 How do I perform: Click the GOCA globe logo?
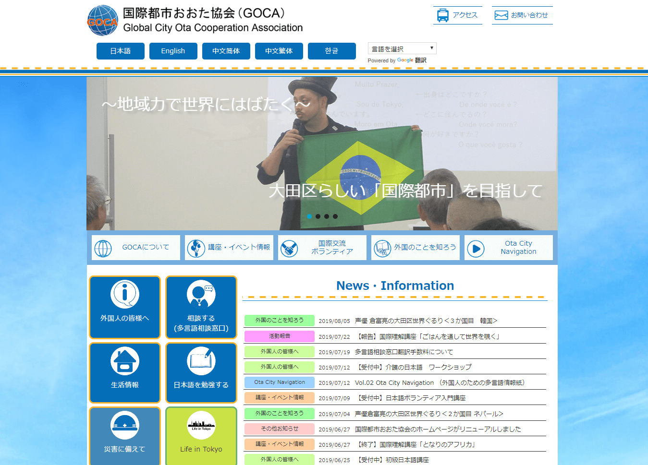(102, 21)
